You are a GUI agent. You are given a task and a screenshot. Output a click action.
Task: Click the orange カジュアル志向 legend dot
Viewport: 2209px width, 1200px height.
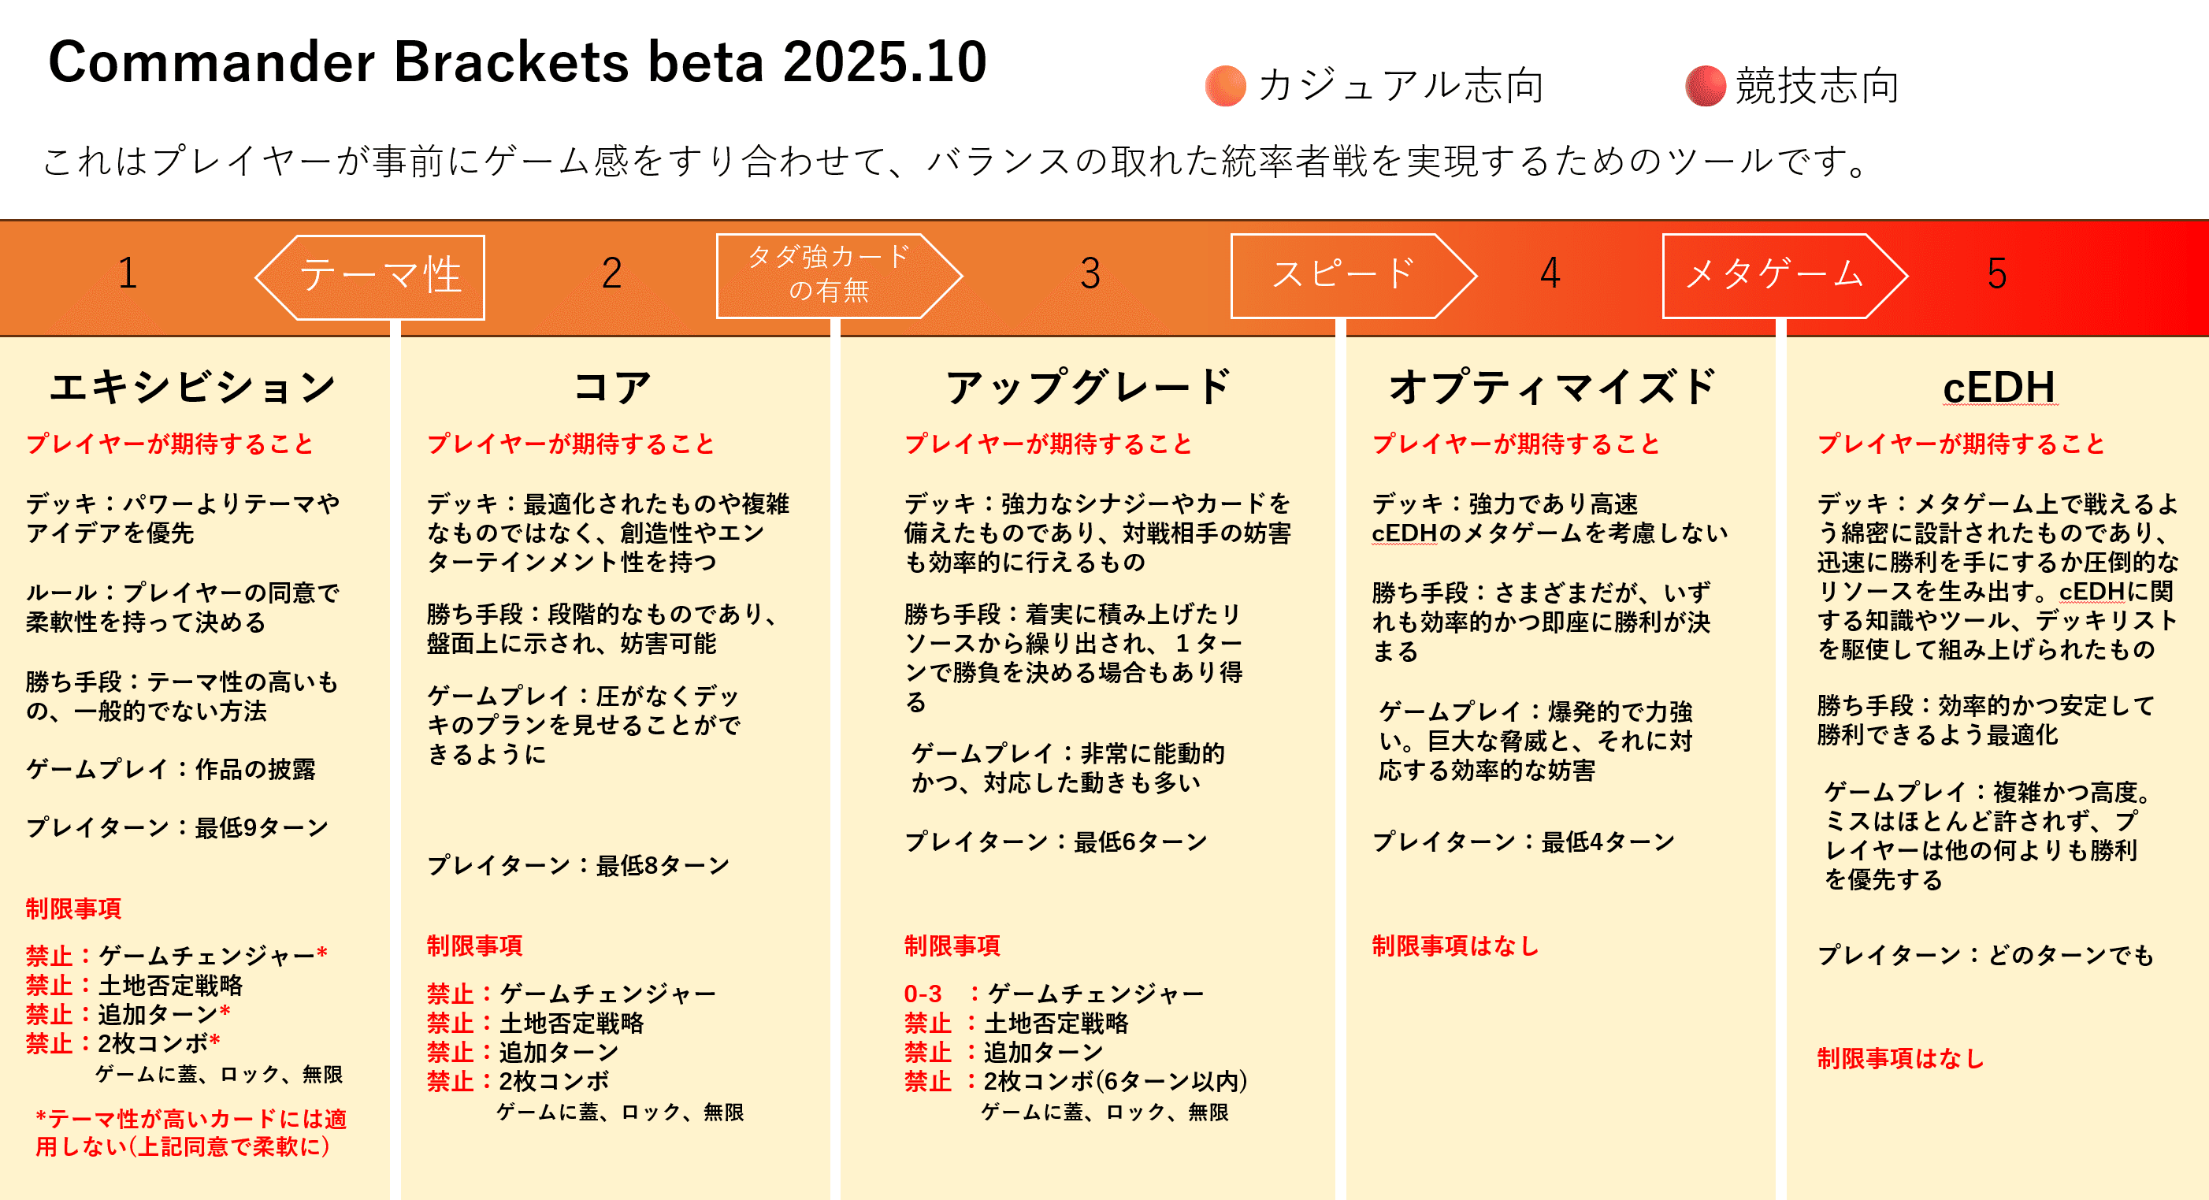(x=1225, y=86)
